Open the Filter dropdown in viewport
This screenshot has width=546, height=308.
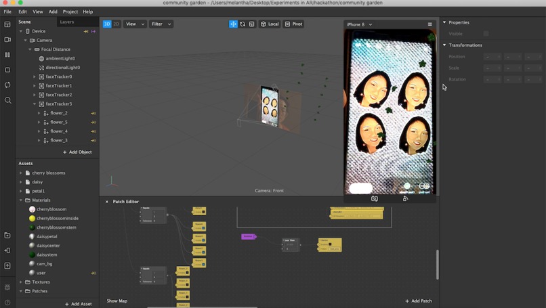click(x=161, y=24)
